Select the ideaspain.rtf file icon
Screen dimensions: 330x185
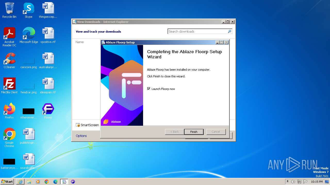(x=48, y=86)
